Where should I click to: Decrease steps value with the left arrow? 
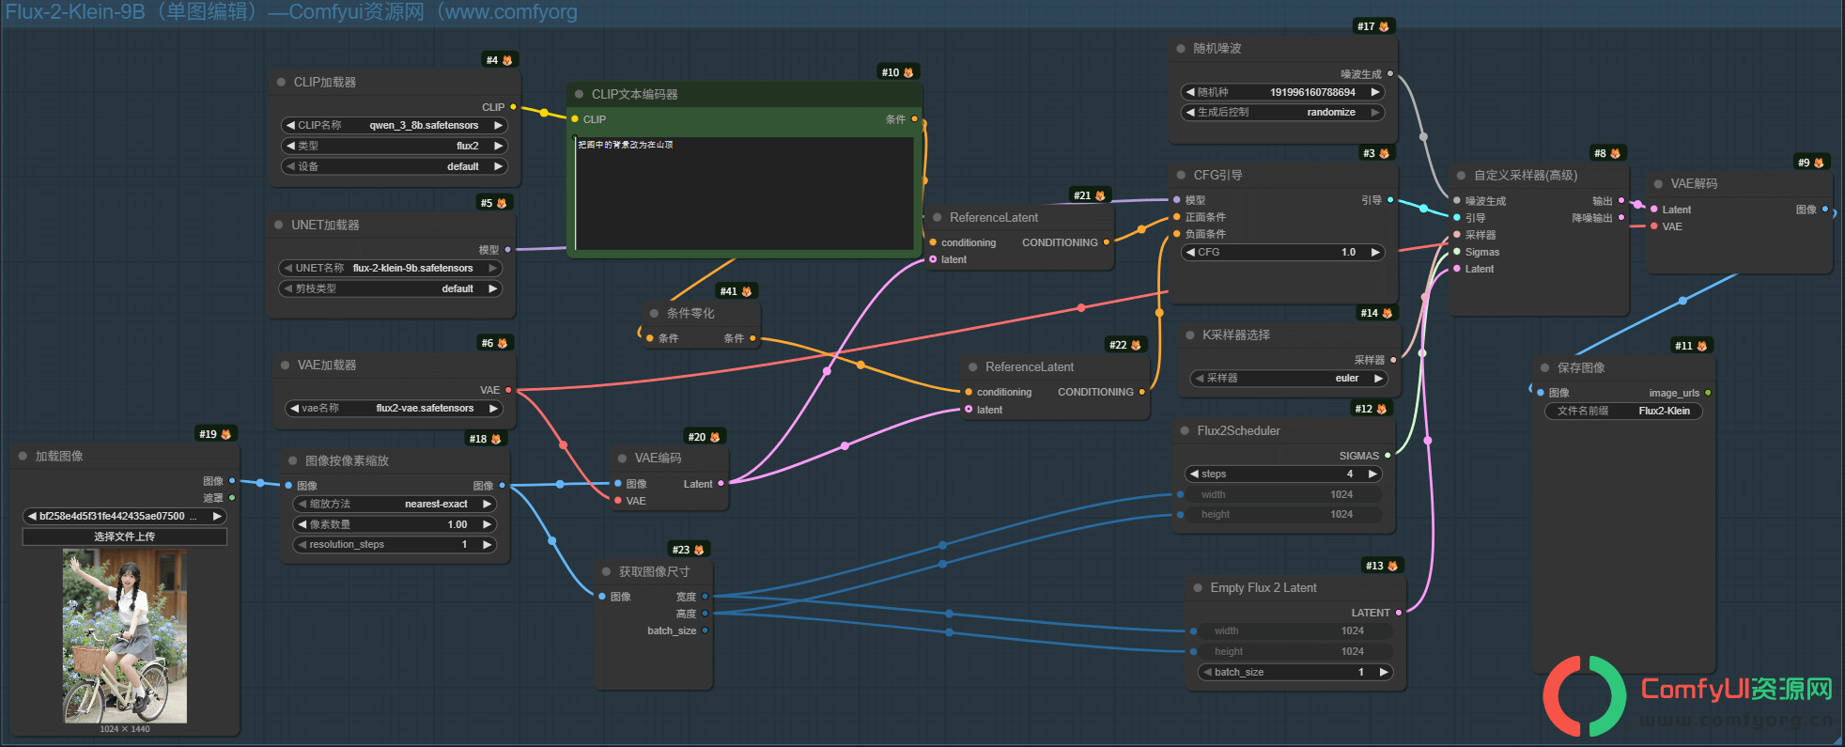(x=1194, y=474)
